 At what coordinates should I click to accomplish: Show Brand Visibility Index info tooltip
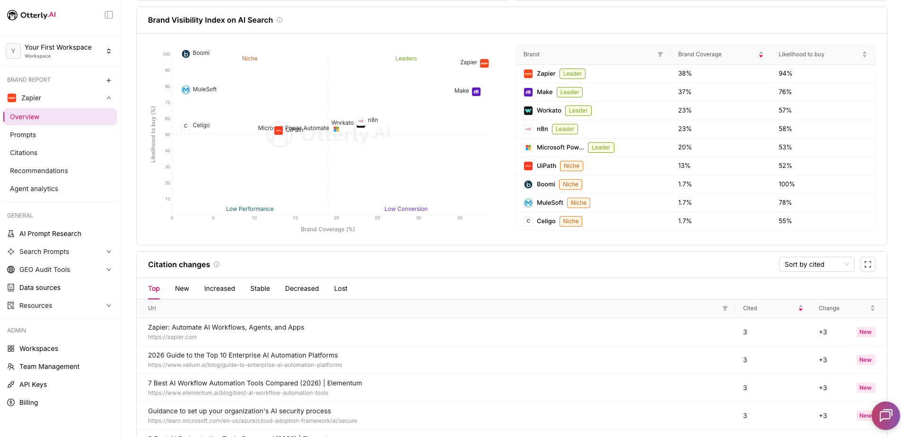[x=280, y=20]
